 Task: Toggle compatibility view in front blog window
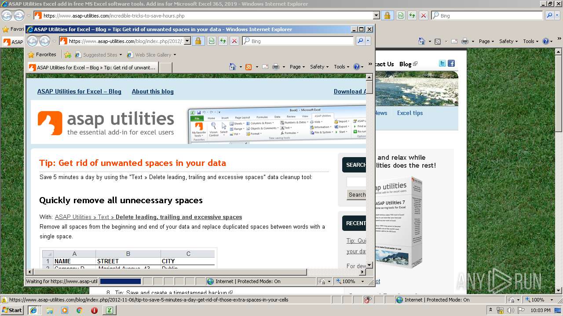coord(212,41)
